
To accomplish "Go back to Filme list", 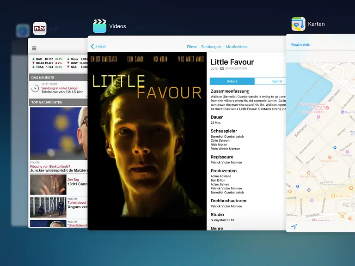I will (x=98, y=46).
